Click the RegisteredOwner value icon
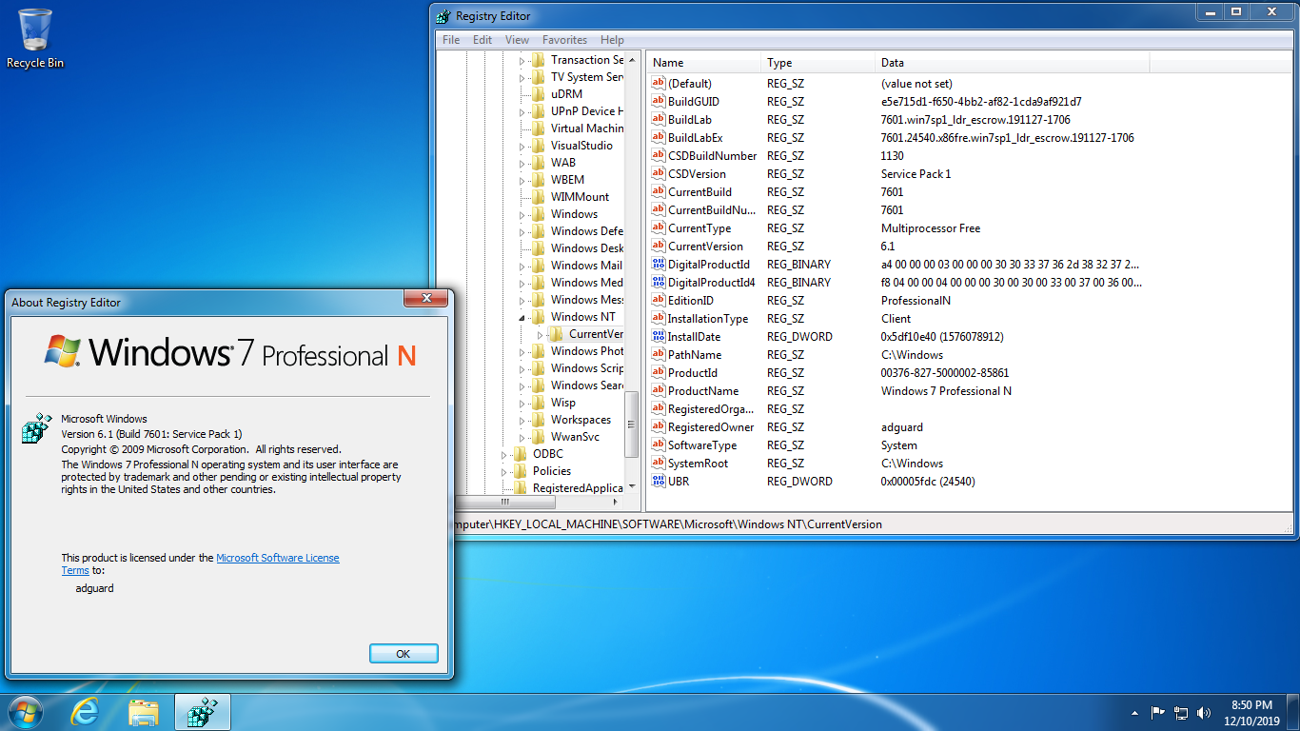This screenshot has width=1300, height=731. pos(658,427)
